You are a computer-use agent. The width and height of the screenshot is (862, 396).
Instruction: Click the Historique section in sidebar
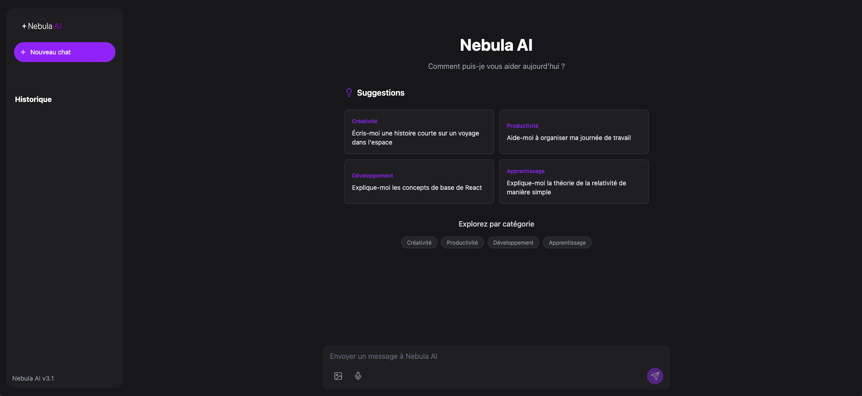click(33, 99)
